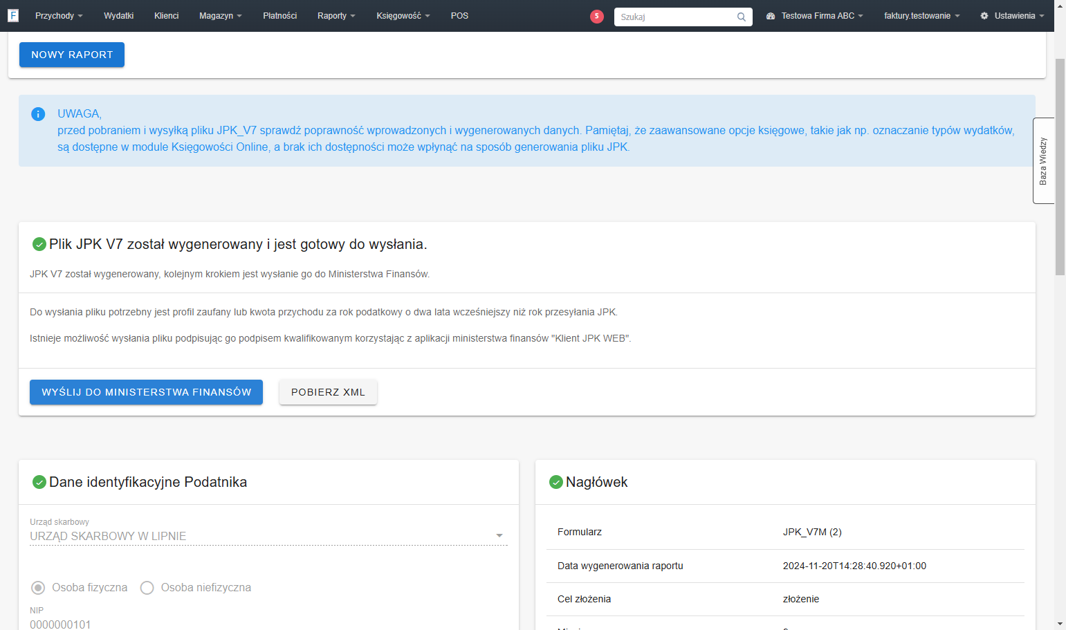Download the file with POBIERZ XML

[328, 392]
